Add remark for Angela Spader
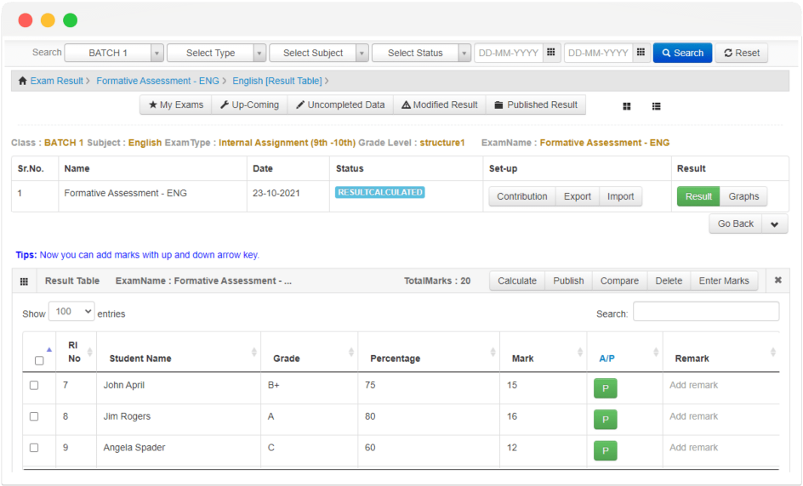 (x=693, y=448)
